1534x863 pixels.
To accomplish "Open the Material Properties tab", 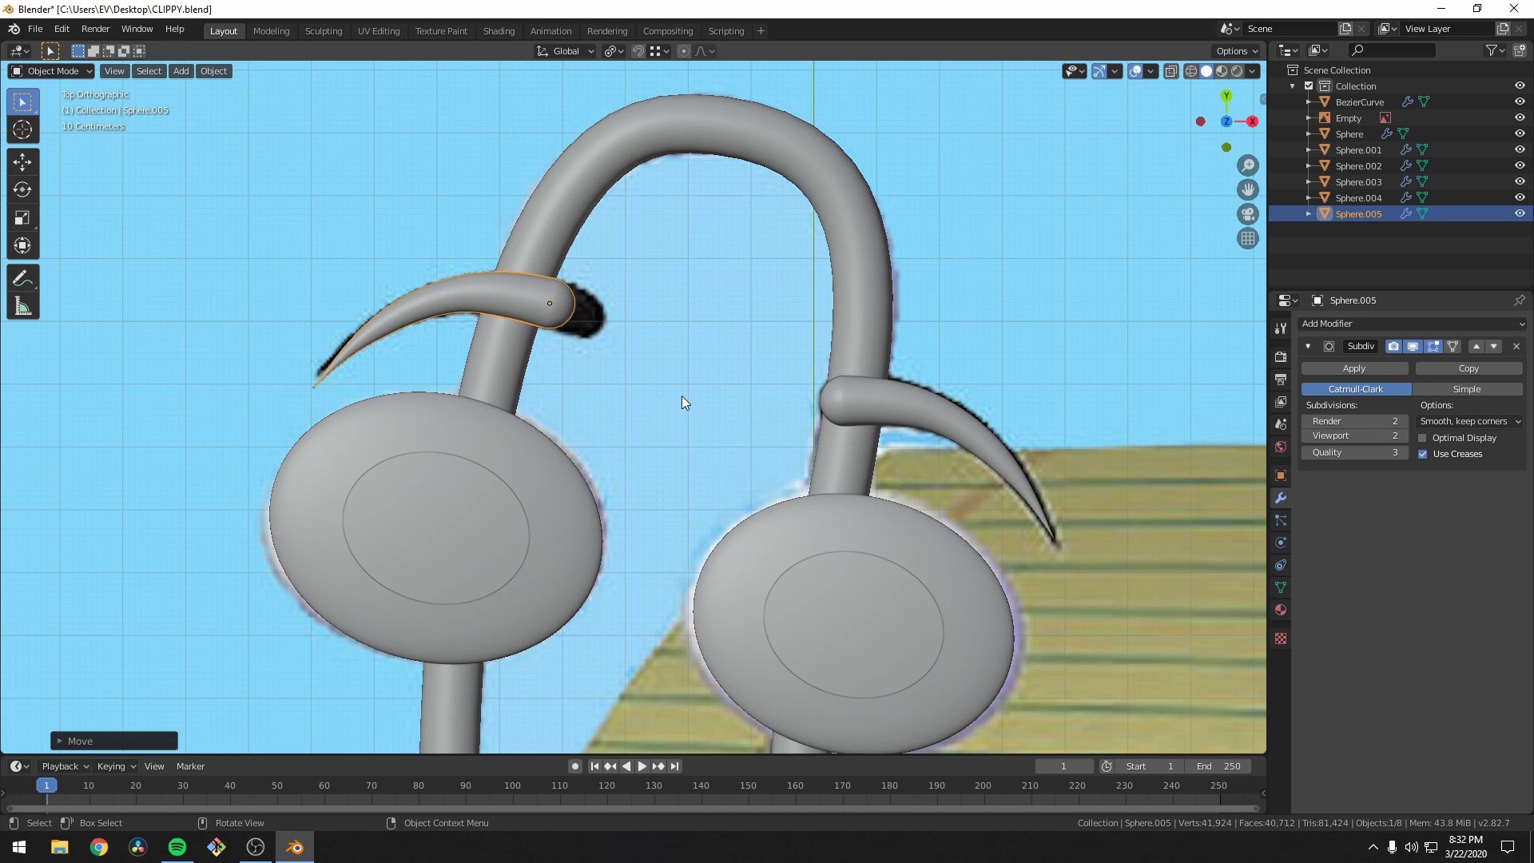I will 1281,610.
